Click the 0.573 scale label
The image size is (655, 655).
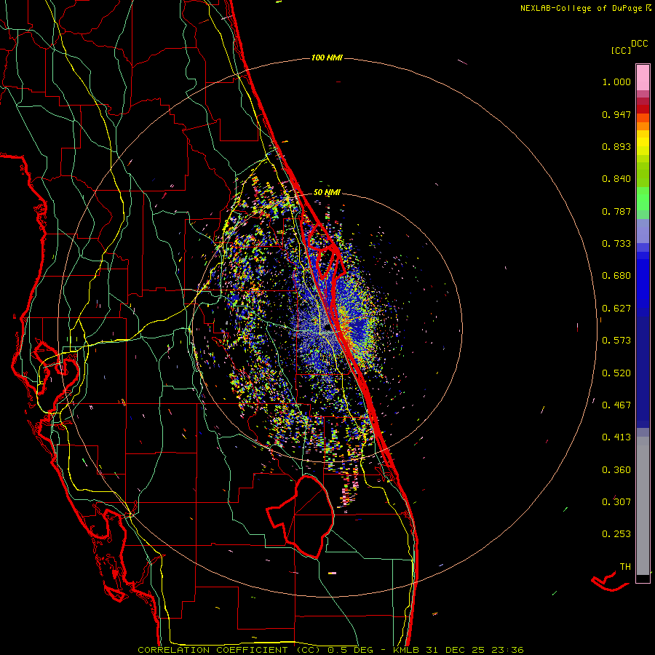click(x=616, y=341)
